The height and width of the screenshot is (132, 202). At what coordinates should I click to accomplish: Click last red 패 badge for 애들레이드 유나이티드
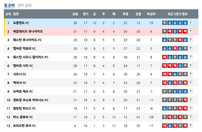[x=185, y=31]
